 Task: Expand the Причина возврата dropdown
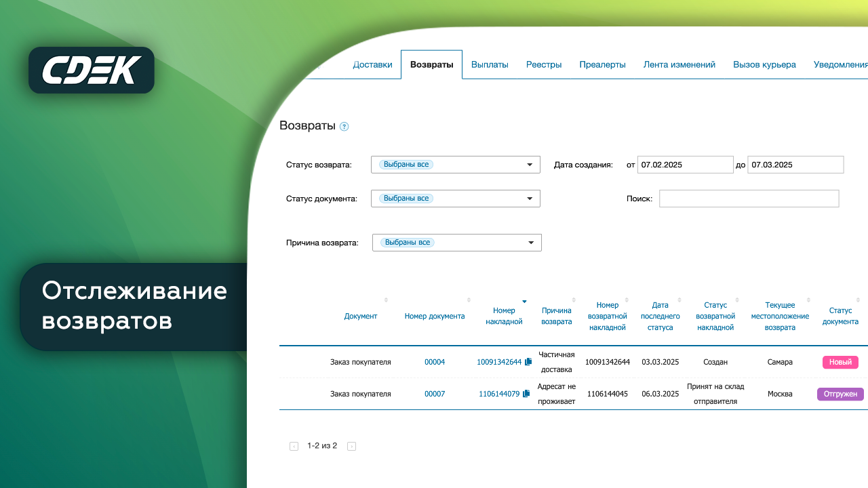tap(531, 243)
